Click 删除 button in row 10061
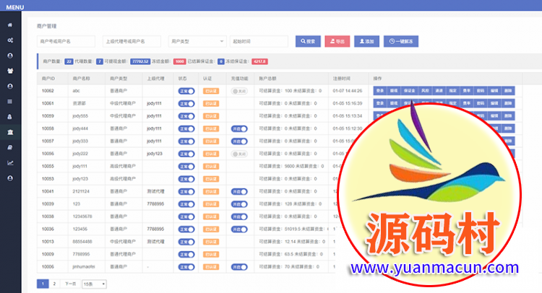This screenshot has height=293, width=542. click(x=508, y=103)
